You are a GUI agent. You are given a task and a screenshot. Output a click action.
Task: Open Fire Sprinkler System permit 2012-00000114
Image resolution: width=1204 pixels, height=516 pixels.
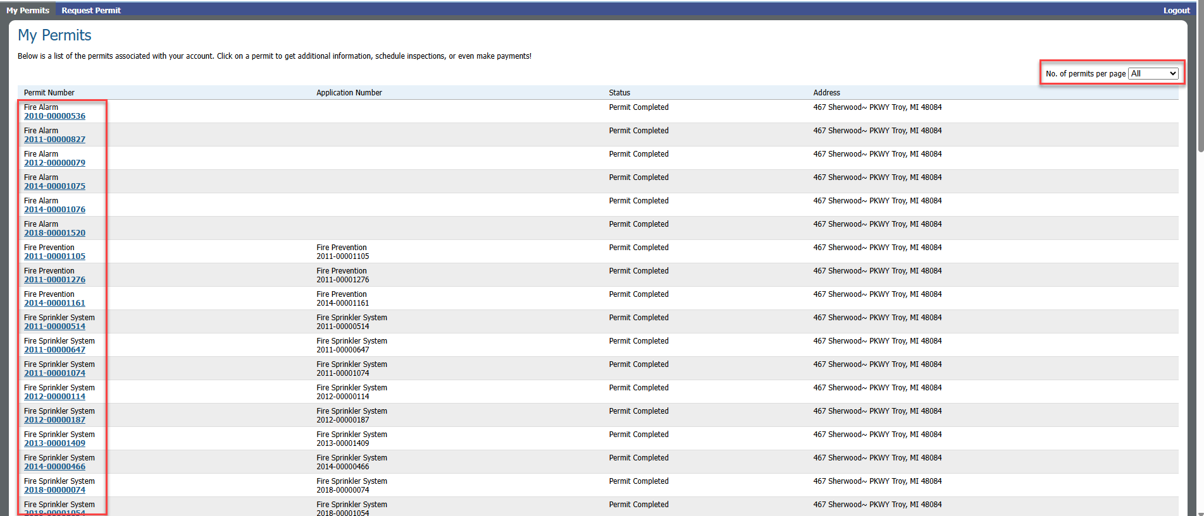click(54, 397)
